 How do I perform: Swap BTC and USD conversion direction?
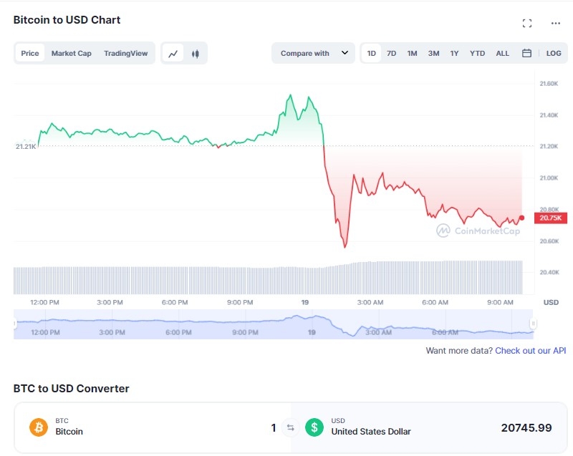(x=291, y=427)
